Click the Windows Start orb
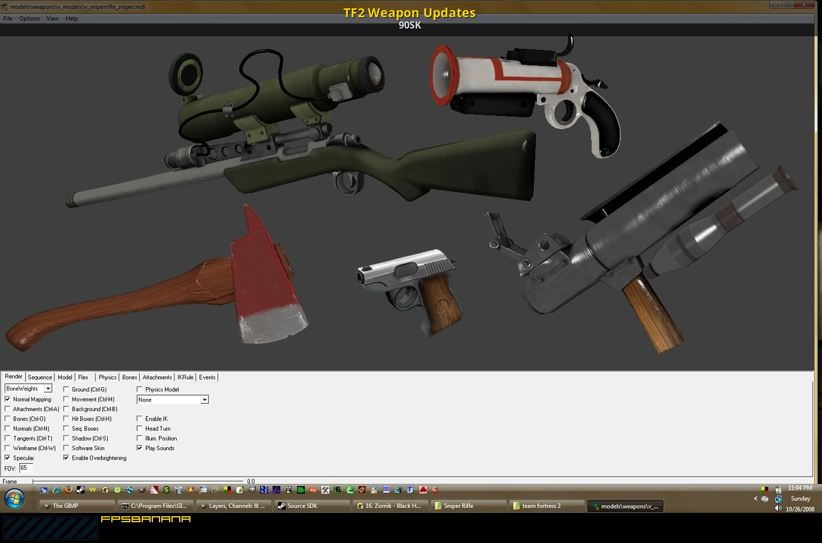The height and width of the screenshot is (543, 822). pos(14,498)
